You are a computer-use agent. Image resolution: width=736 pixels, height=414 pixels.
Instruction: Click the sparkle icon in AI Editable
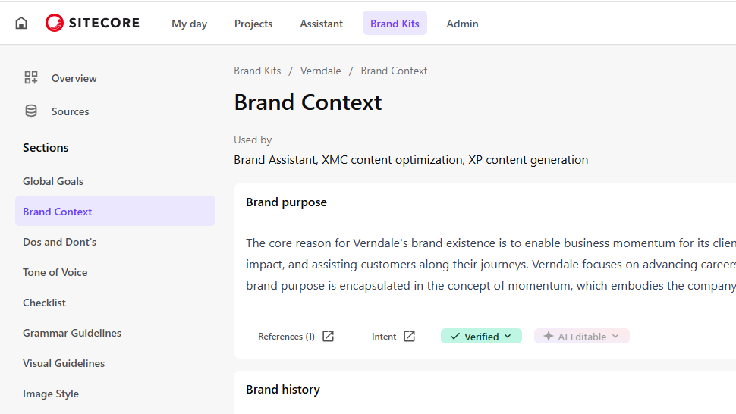[x=549, y=336]
